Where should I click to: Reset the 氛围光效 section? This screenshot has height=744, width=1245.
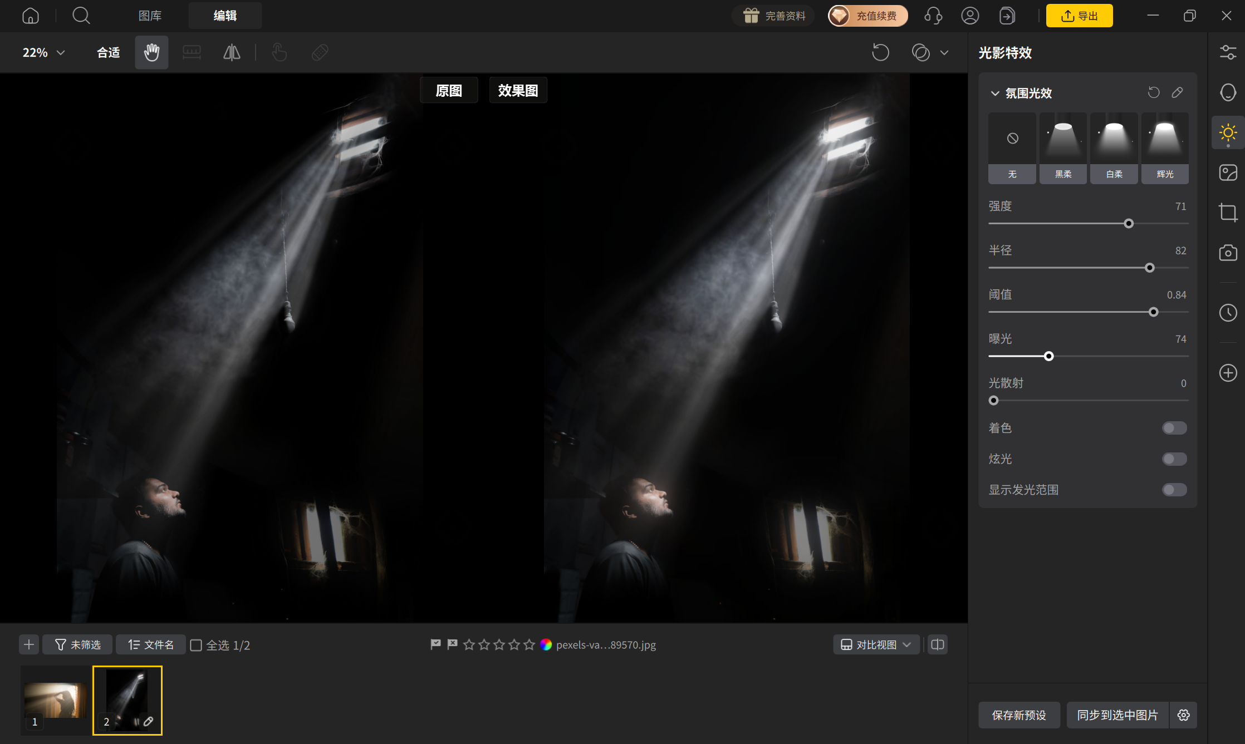1154,92
